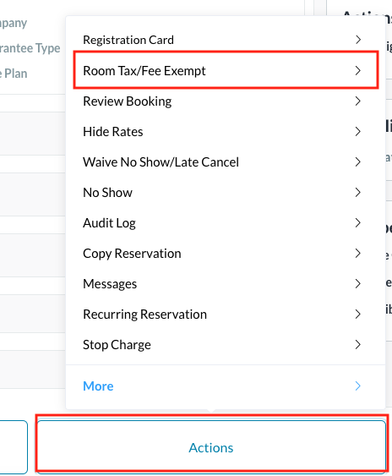Click the blue More link
Screen dimensions: 392x476
pyautogui.click(x=98, y=386)
